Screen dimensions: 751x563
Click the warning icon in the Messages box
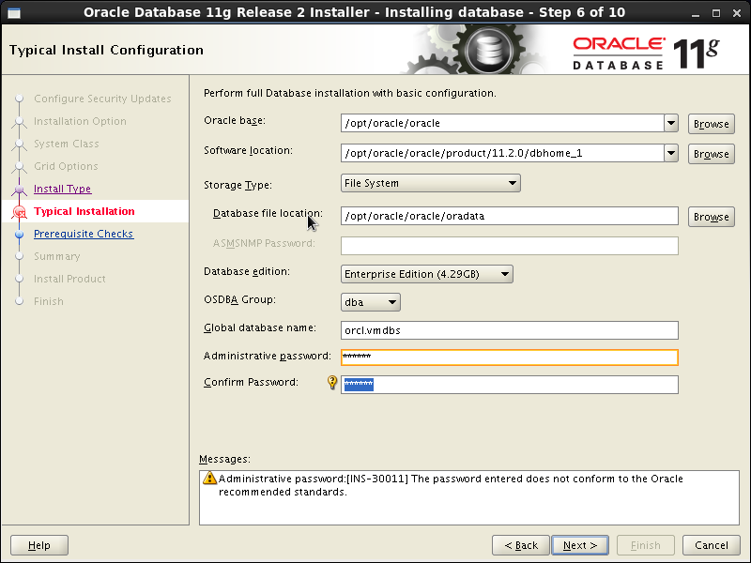coord(209,478)
